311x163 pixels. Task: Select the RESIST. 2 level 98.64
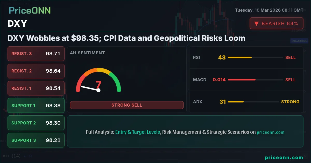point(36,71)
